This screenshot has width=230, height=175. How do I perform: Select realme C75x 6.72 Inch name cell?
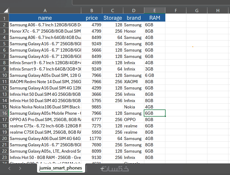click(45, 126)
